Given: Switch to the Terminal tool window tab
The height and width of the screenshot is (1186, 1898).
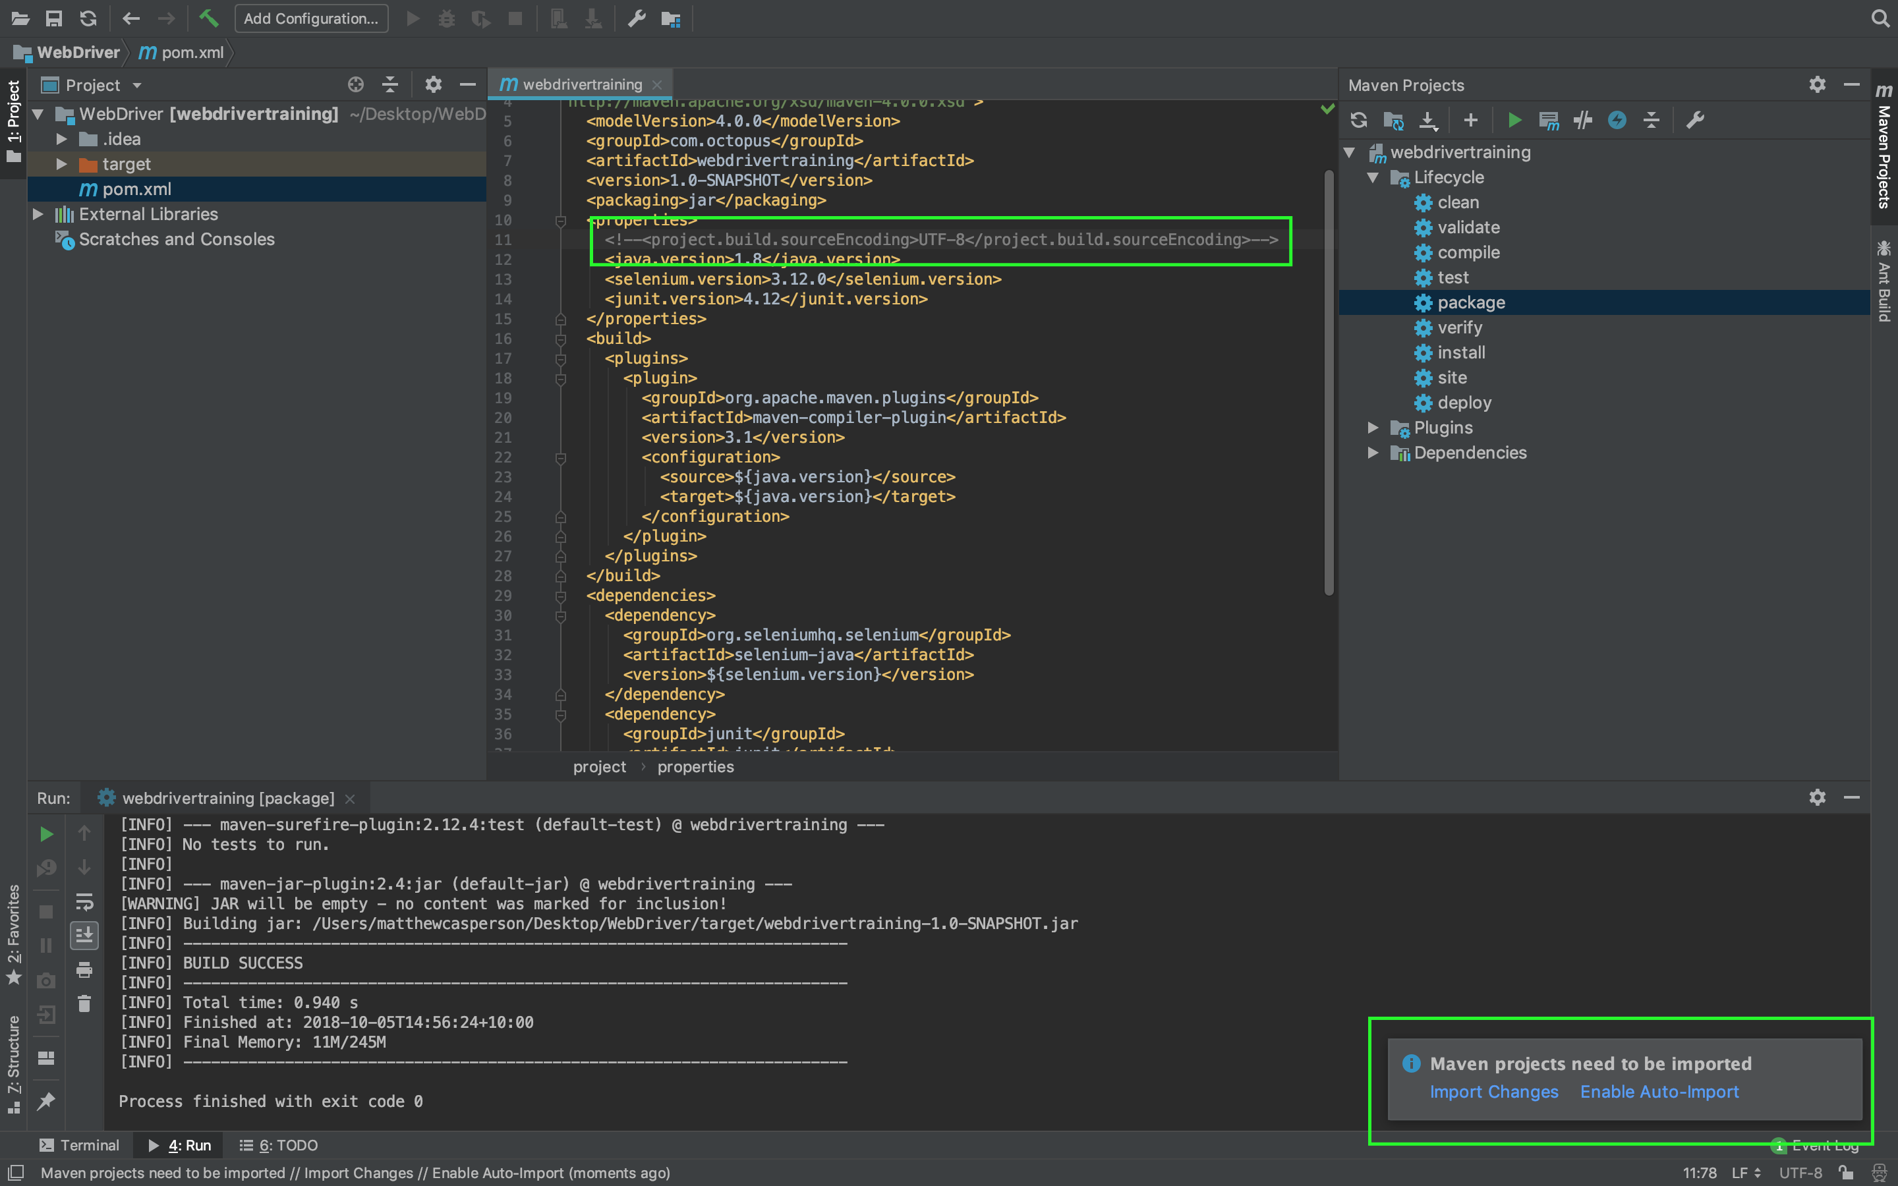Looking at the screenshot, I should [79, 1145].
